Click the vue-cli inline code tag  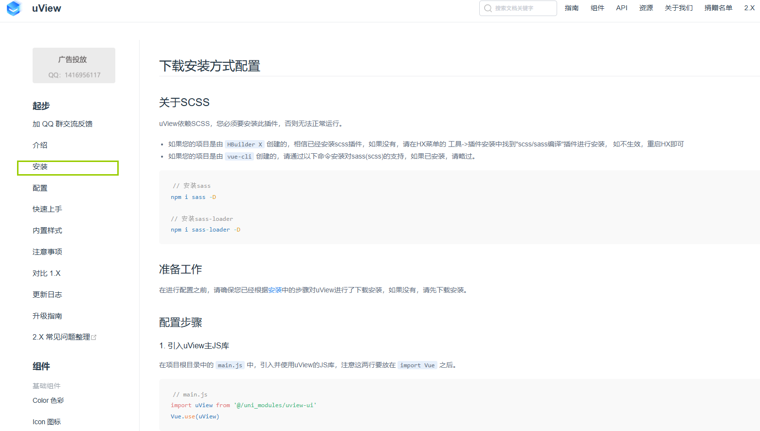point(239,157)
